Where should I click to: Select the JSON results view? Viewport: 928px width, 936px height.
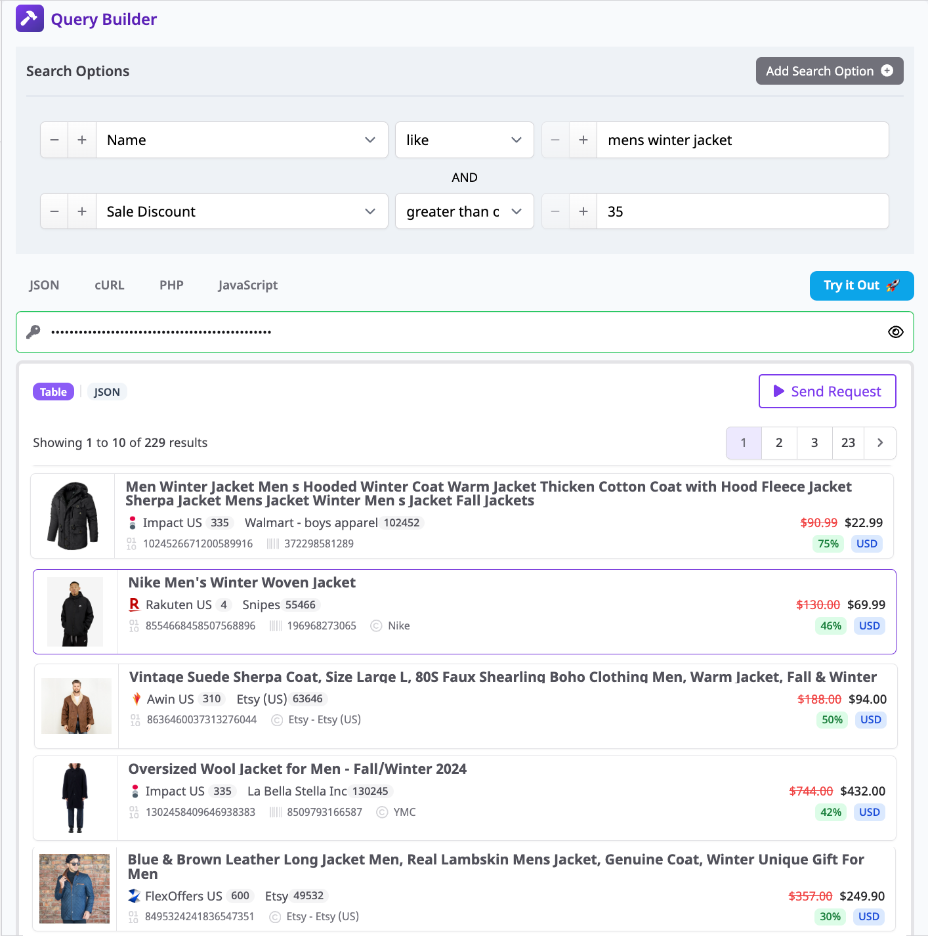click(107, 392)
